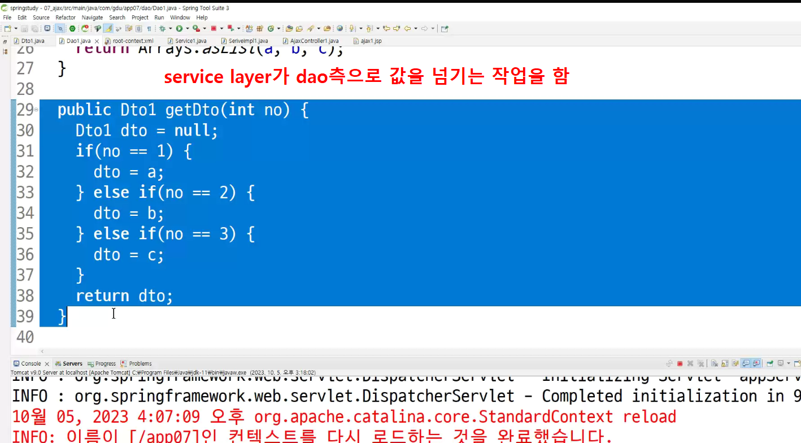Switch to root-context.xml editor tab
Viewport: 801px width, 443px height.
pyautogui.click(x=133, y=41)
